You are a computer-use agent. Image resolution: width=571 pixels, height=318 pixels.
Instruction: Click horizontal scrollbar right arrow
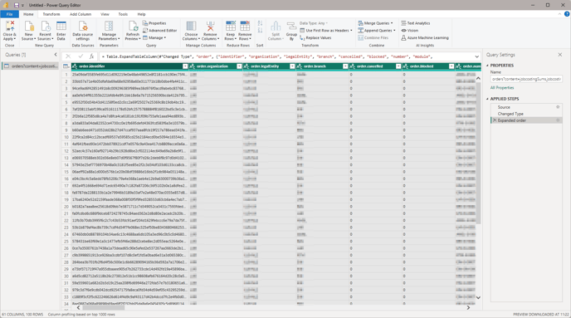point(468,308)
